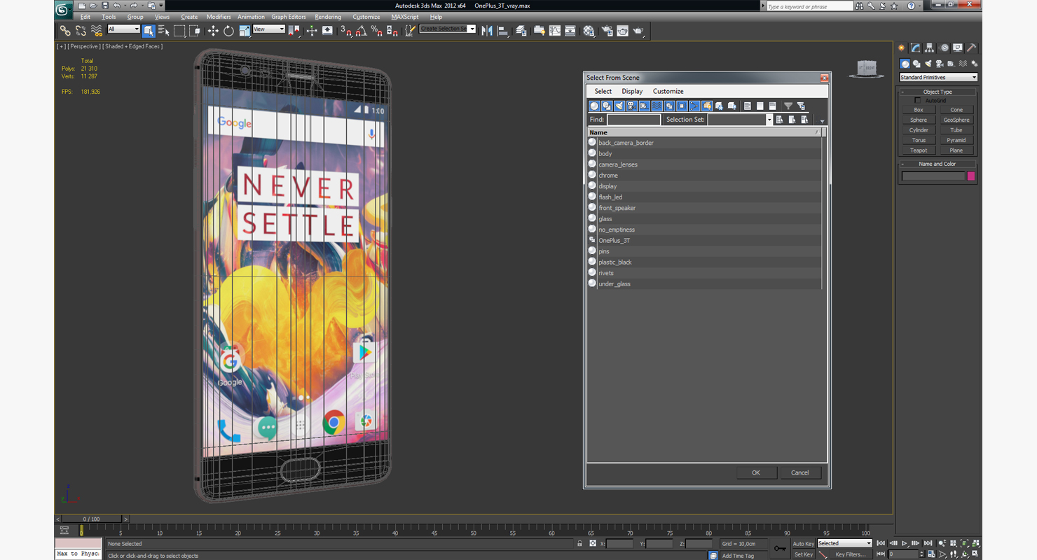The width and height of the screenshot is (1037, 560).
Task: Toggle Display Space Warps filter in dialog
Action: point(657,106)
